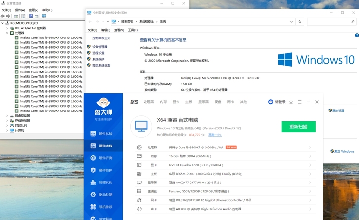This screenshot has height=220, width=359.
Task: Click the green 重新扫描 button
Action: click(x=298, y=127)
